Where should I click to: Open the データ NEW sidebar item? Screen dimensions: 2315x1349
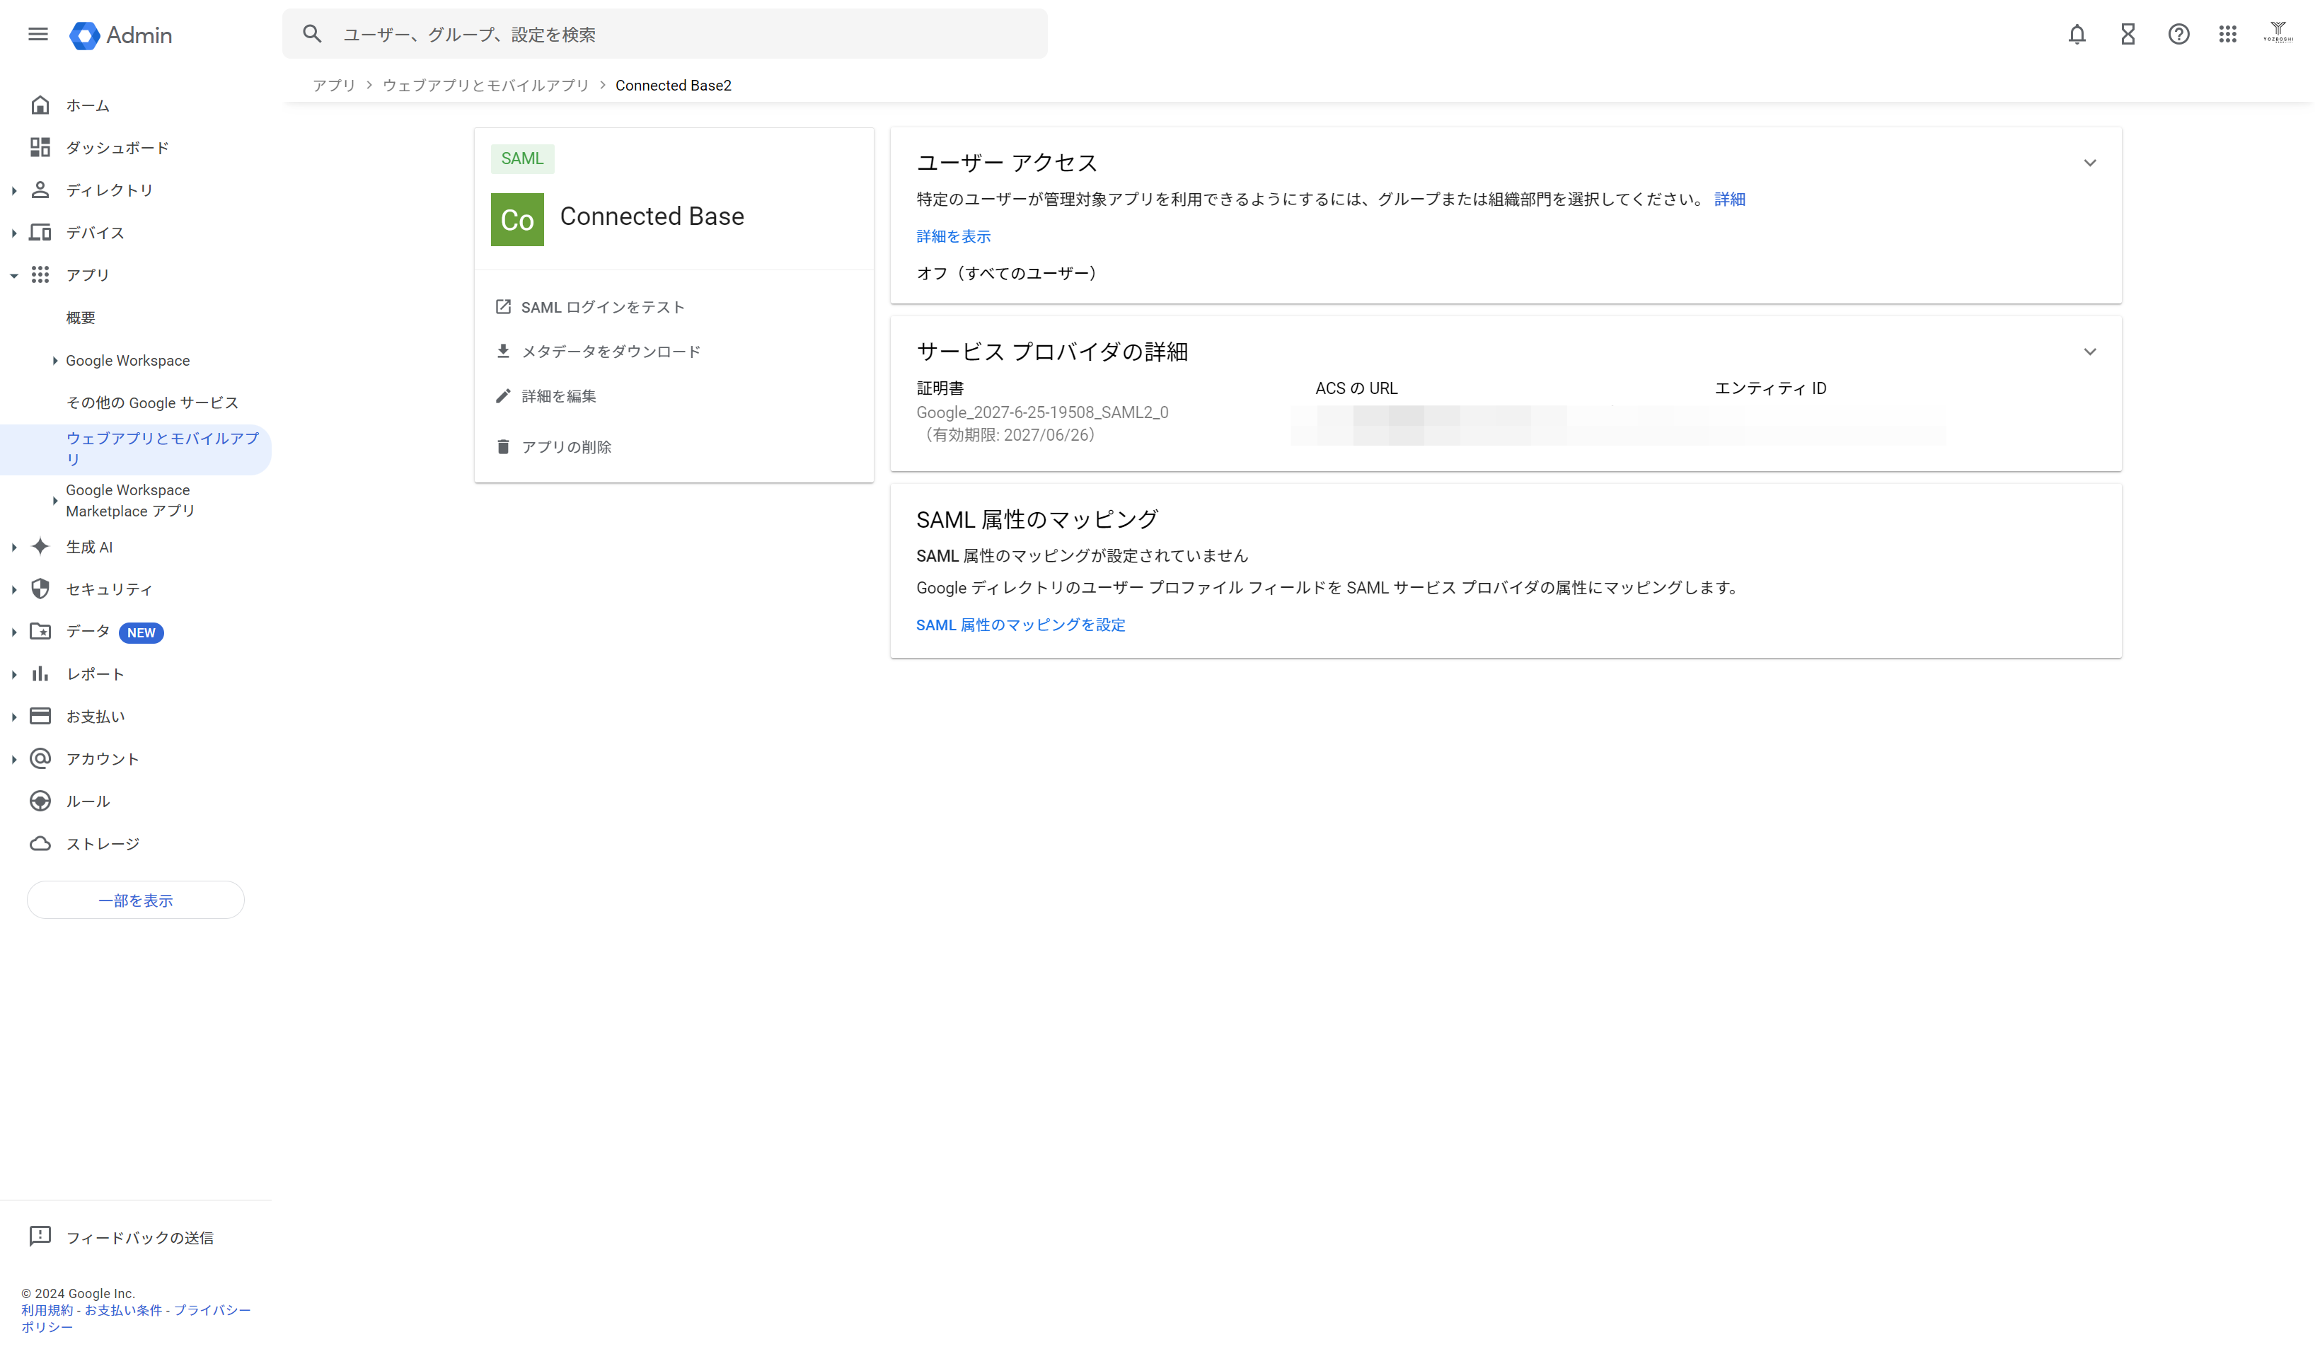(114, 632)
